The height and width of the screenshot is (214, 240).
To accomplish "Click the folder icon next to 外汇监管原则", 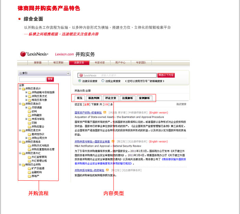I will tap(29, 157).
